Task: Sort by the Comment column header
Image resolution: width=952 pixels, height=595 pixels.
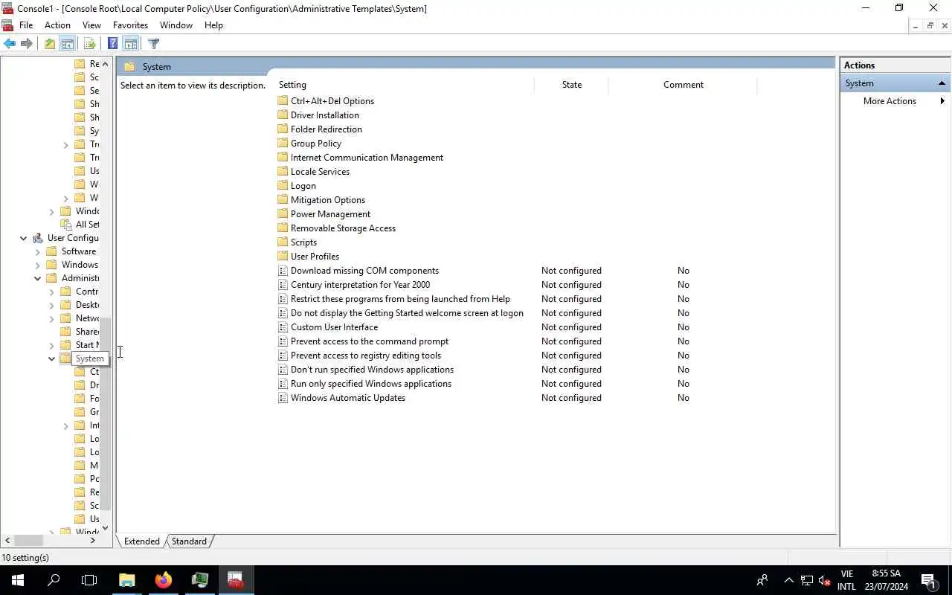Action: tap(683, 85)
